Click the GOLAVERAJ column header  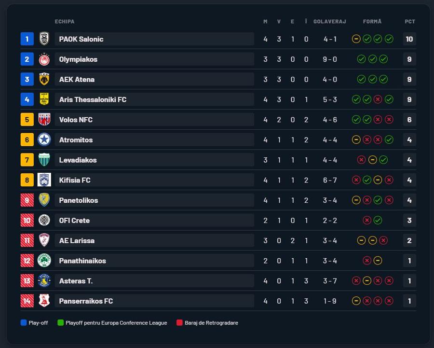(x=330, y=21)
